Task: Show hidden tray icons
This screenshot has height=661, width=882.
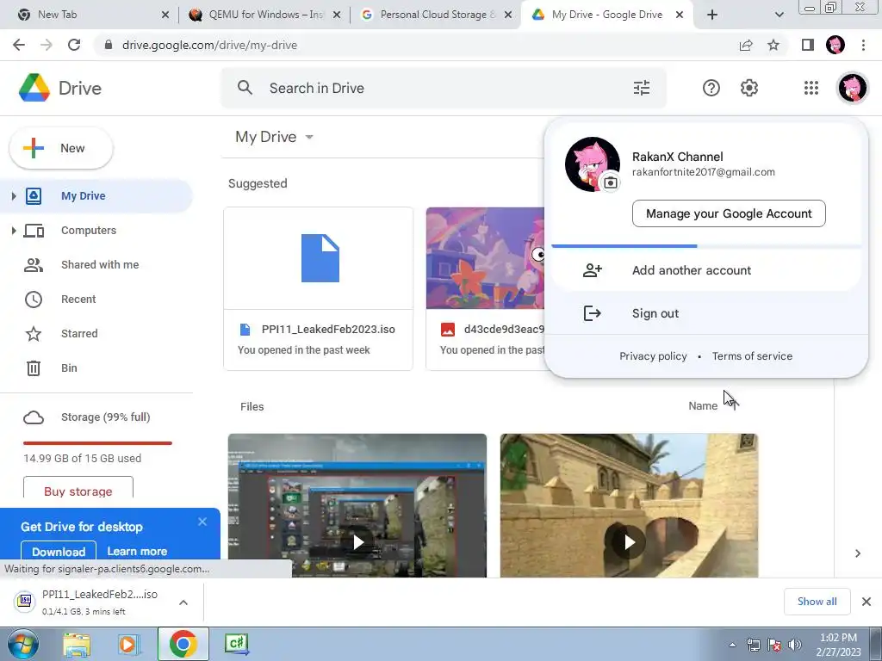Action: pos(732,645)
